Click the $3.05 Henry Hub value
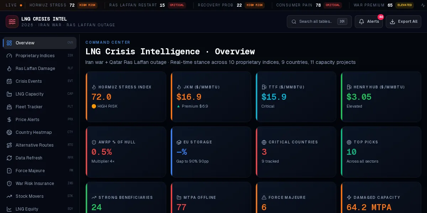This screenshot has height=213, width=427. tap(359, 97)
